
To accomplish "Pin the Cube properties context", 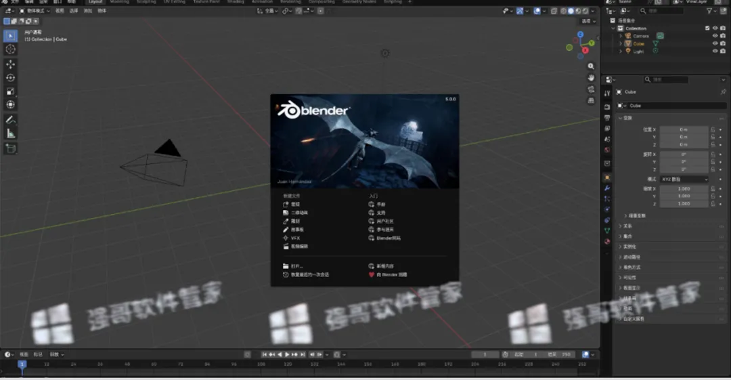I will [x=723, y=92].
